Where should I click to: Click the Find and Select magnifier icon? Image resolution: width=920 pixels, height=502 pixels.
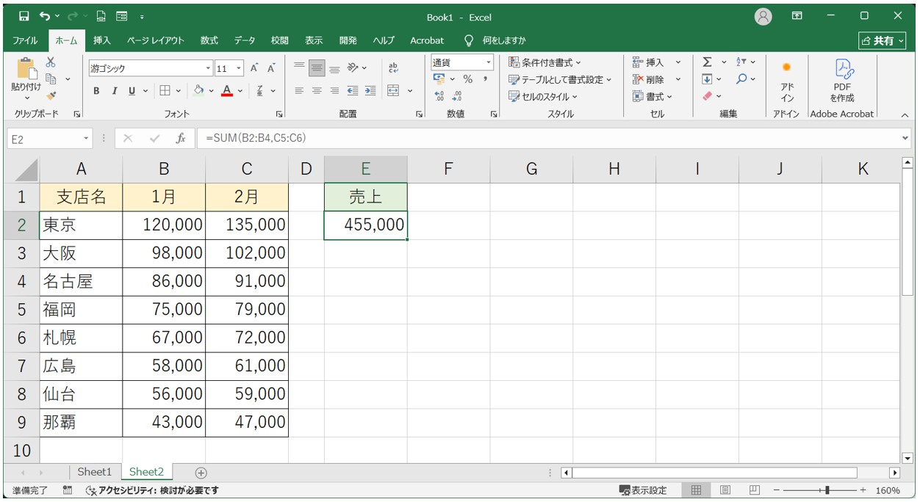tap(741, 79)
